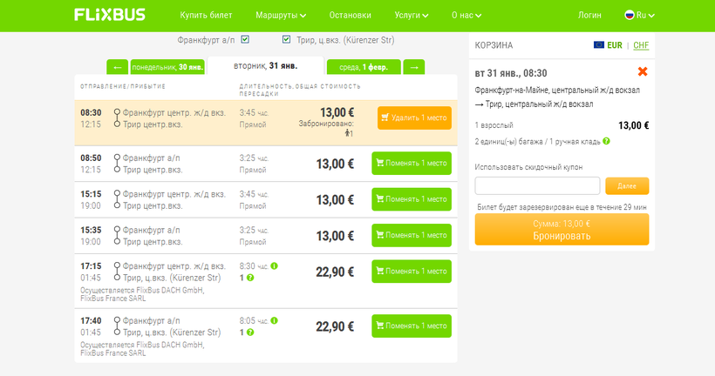The height and width of the screenshot is (376, 715).
Task: Expand the Маршруты dropdown menu
Action: [x=281, y=15]
